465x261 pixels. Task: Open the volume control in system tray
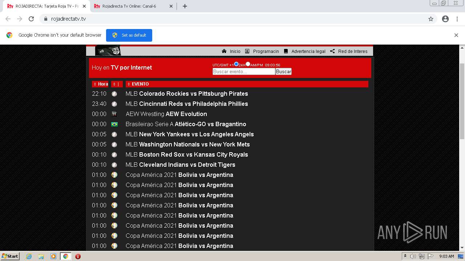click(x=413, y=256)
